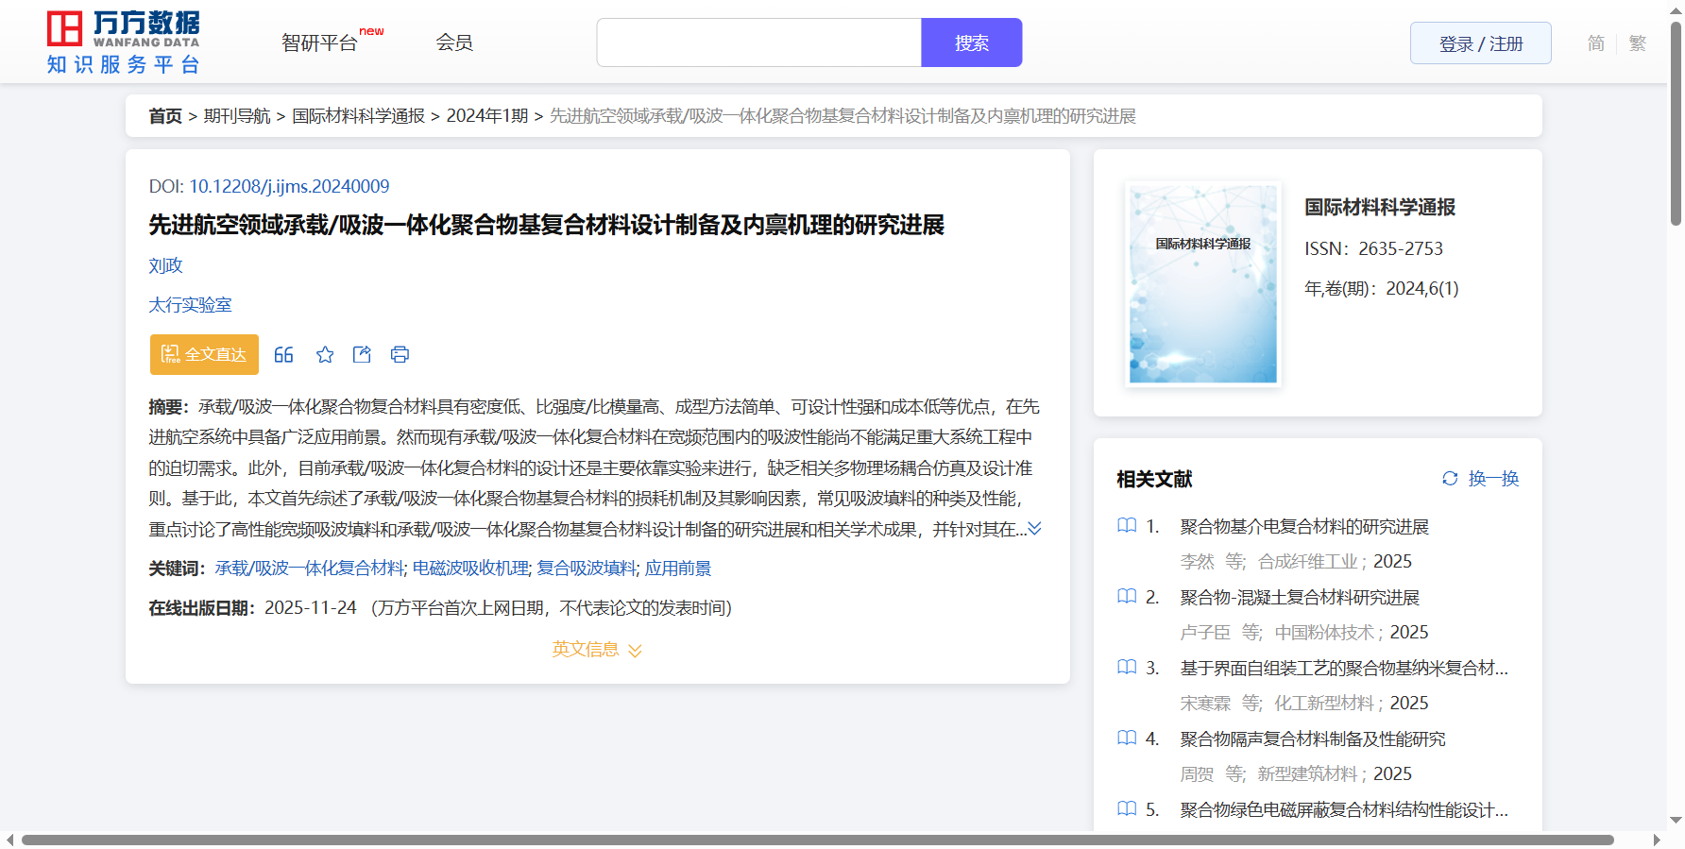Click book icon for first related document

pos(1127,526)
